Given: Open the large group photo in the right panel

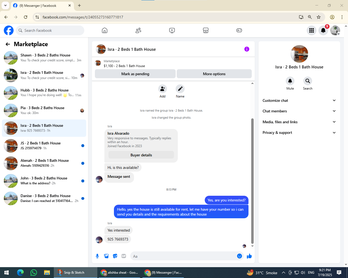Looking at the screenshot, I should pyautogui.click(x=299, y=54).
